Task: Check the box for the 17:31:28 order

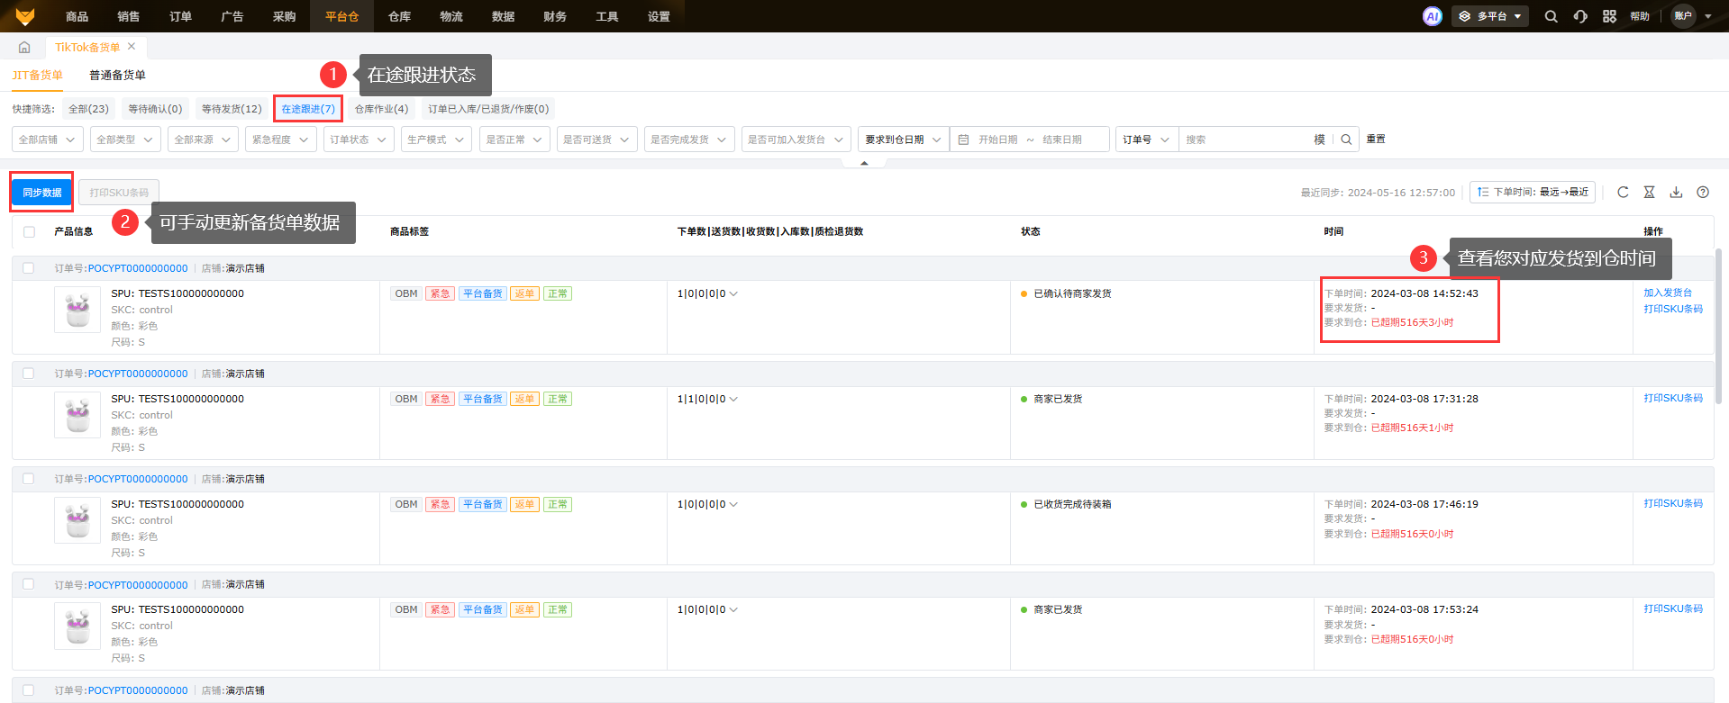Action: point(28,374)
